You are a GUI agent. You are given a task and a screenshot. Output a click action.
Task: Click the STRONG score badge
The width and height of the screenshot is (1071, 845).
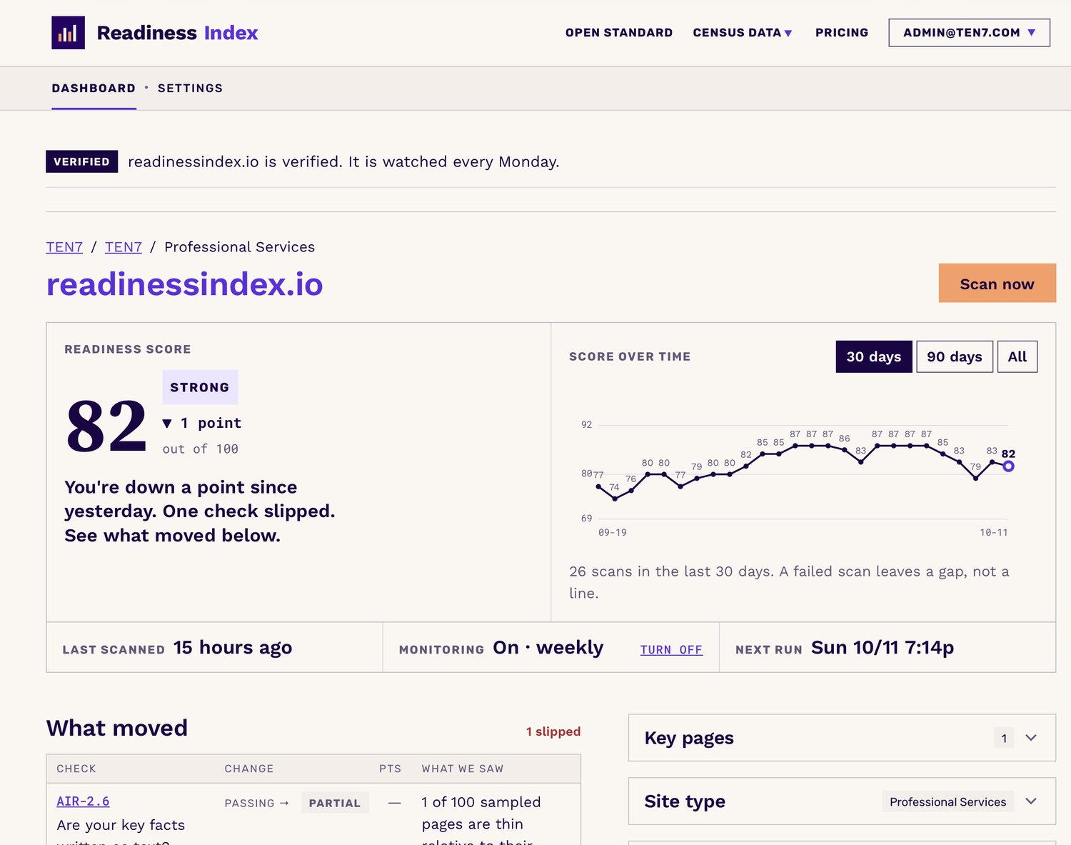click(200, 387)
